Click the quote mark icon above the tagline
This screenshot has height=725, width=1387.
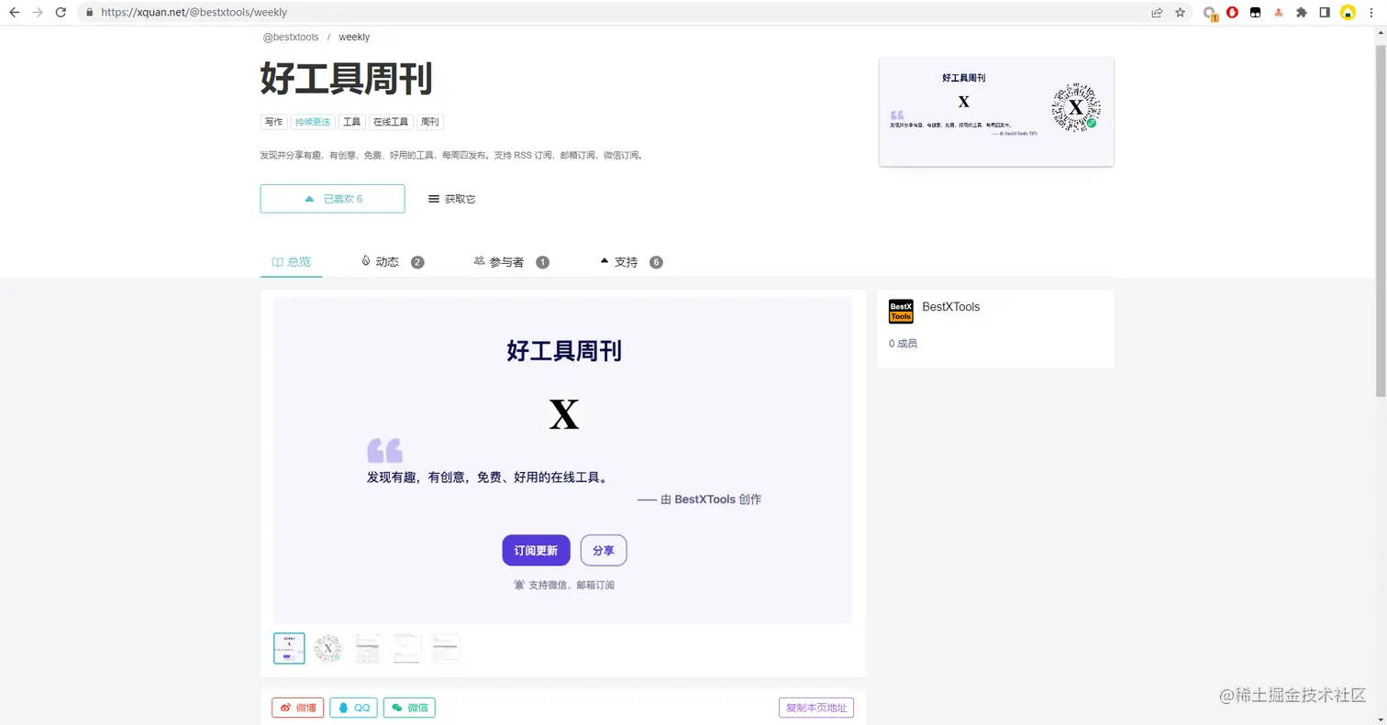point(384,448)
